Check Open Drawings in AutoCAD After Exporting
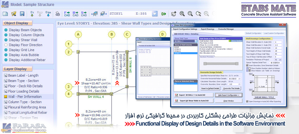Screen dimensions: 299x134 point(247,101)
